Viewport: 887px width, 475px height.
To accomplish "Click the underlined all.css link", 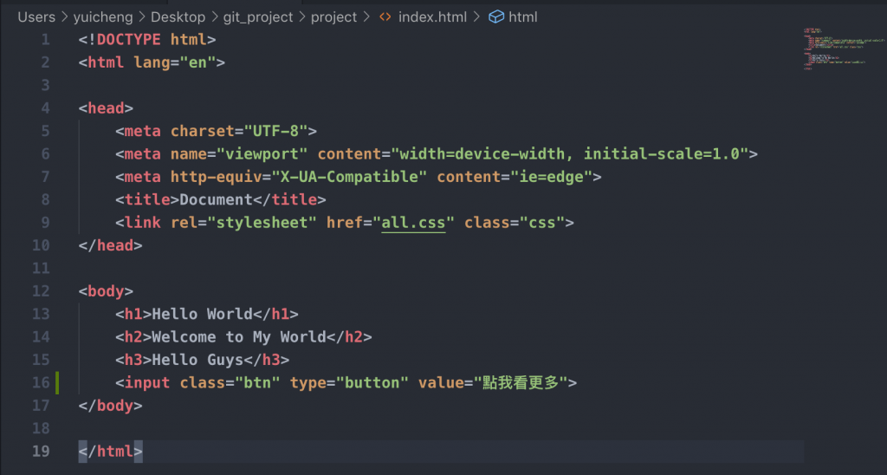I will coord(413,223).
